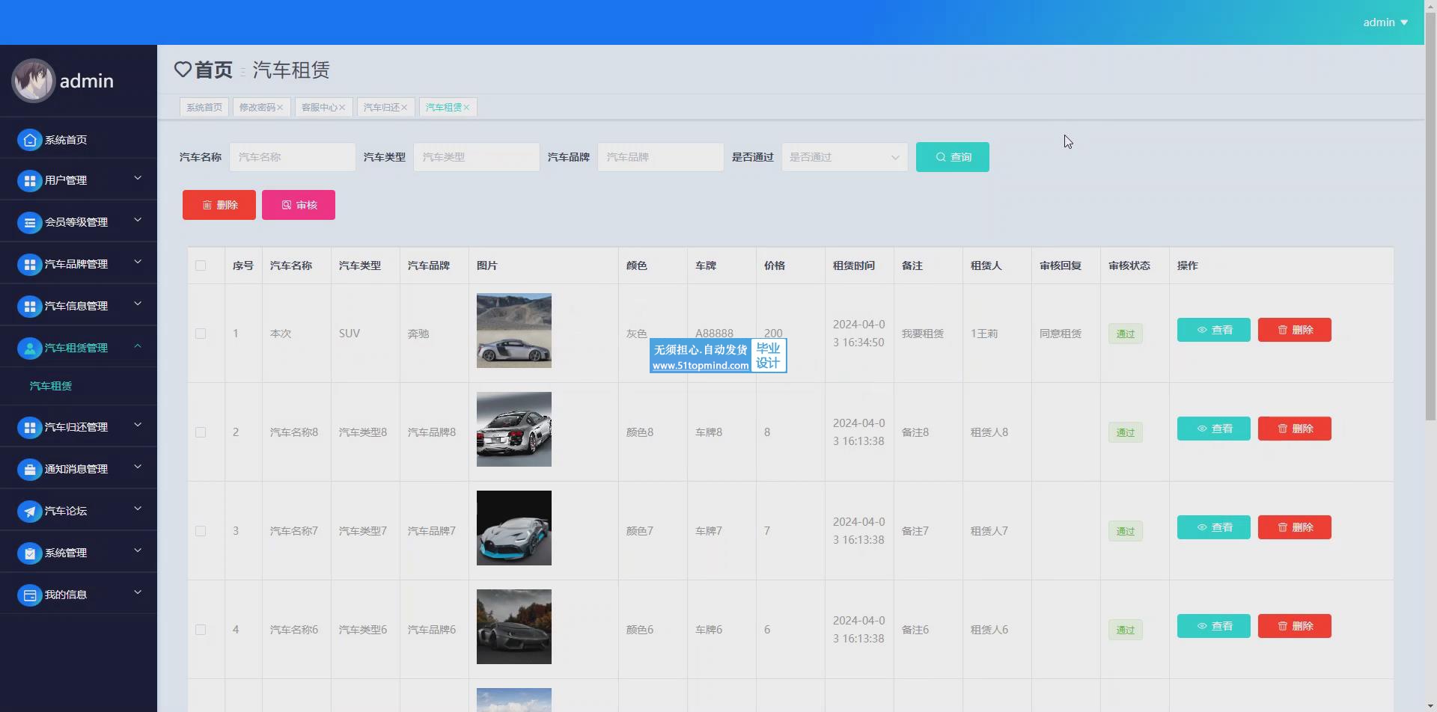Click the 系统首页 home icon in sidebar
Screen dimensions: 1437x712
29,140
